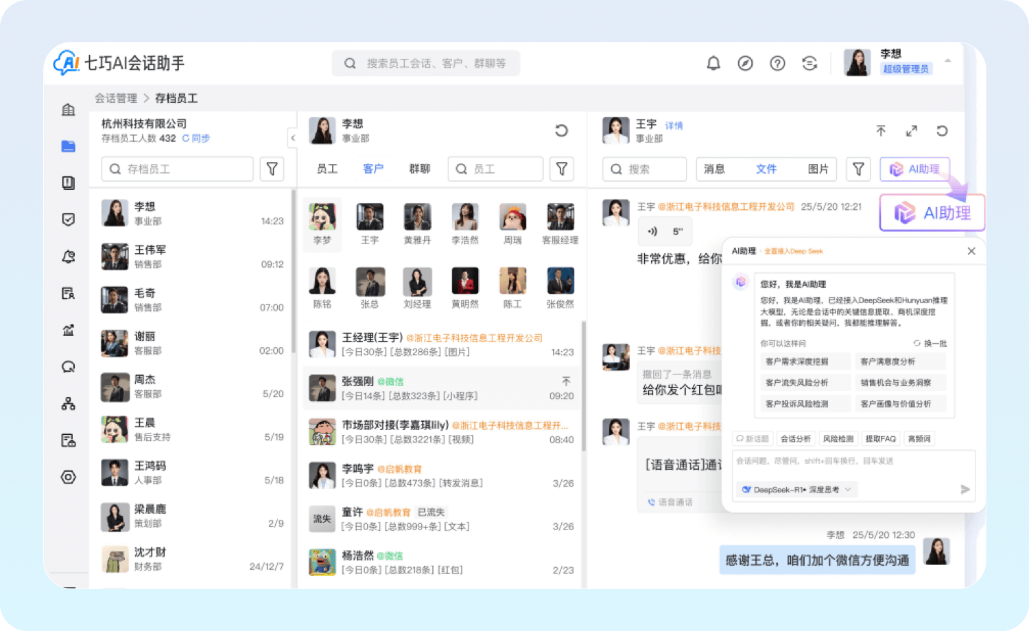Screen dimensions: 1029x631
Task: Switch to the 群聊 tab
Action: [x=419, y=169]
